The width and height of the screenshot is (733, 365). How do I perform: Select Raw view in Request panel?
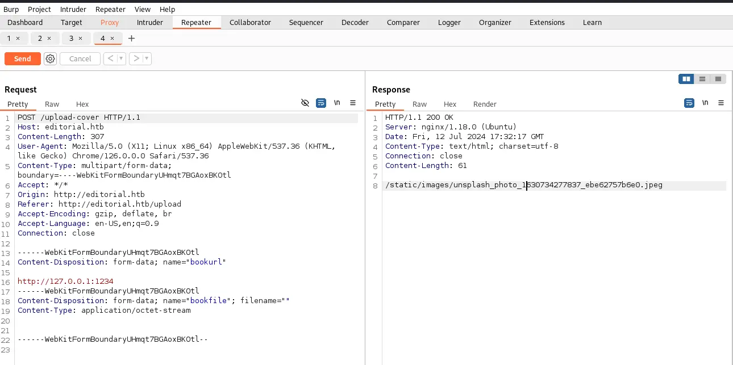pos(52,104)
